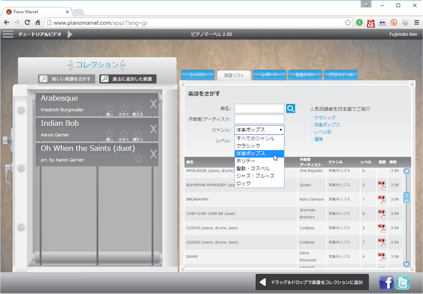The image size is (423, 294).
Task: Choose すべてのジャンル from the genre list
Action: 259,138
